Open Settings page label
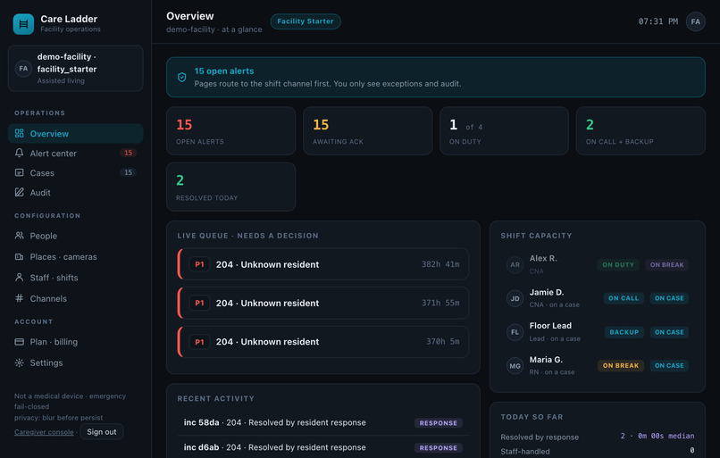 (46, 363)
